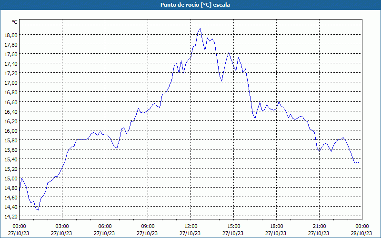Select the 15,60 y-axis label
The width and height of the screenshot is (381, 238).
tap(11, 149)
